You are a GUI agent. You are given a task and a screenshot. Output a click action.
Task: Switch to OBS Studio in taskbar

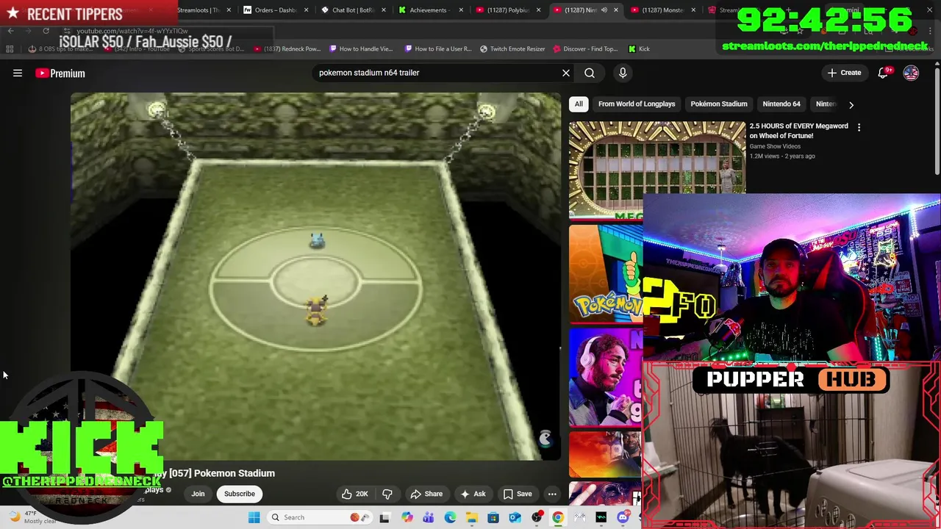pos(537,517)
